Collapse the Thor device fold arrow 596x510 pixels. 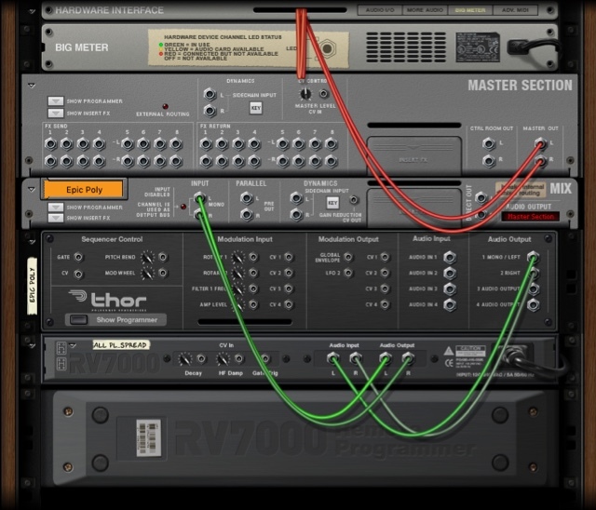pyautogui.click(x=33, y=242)
